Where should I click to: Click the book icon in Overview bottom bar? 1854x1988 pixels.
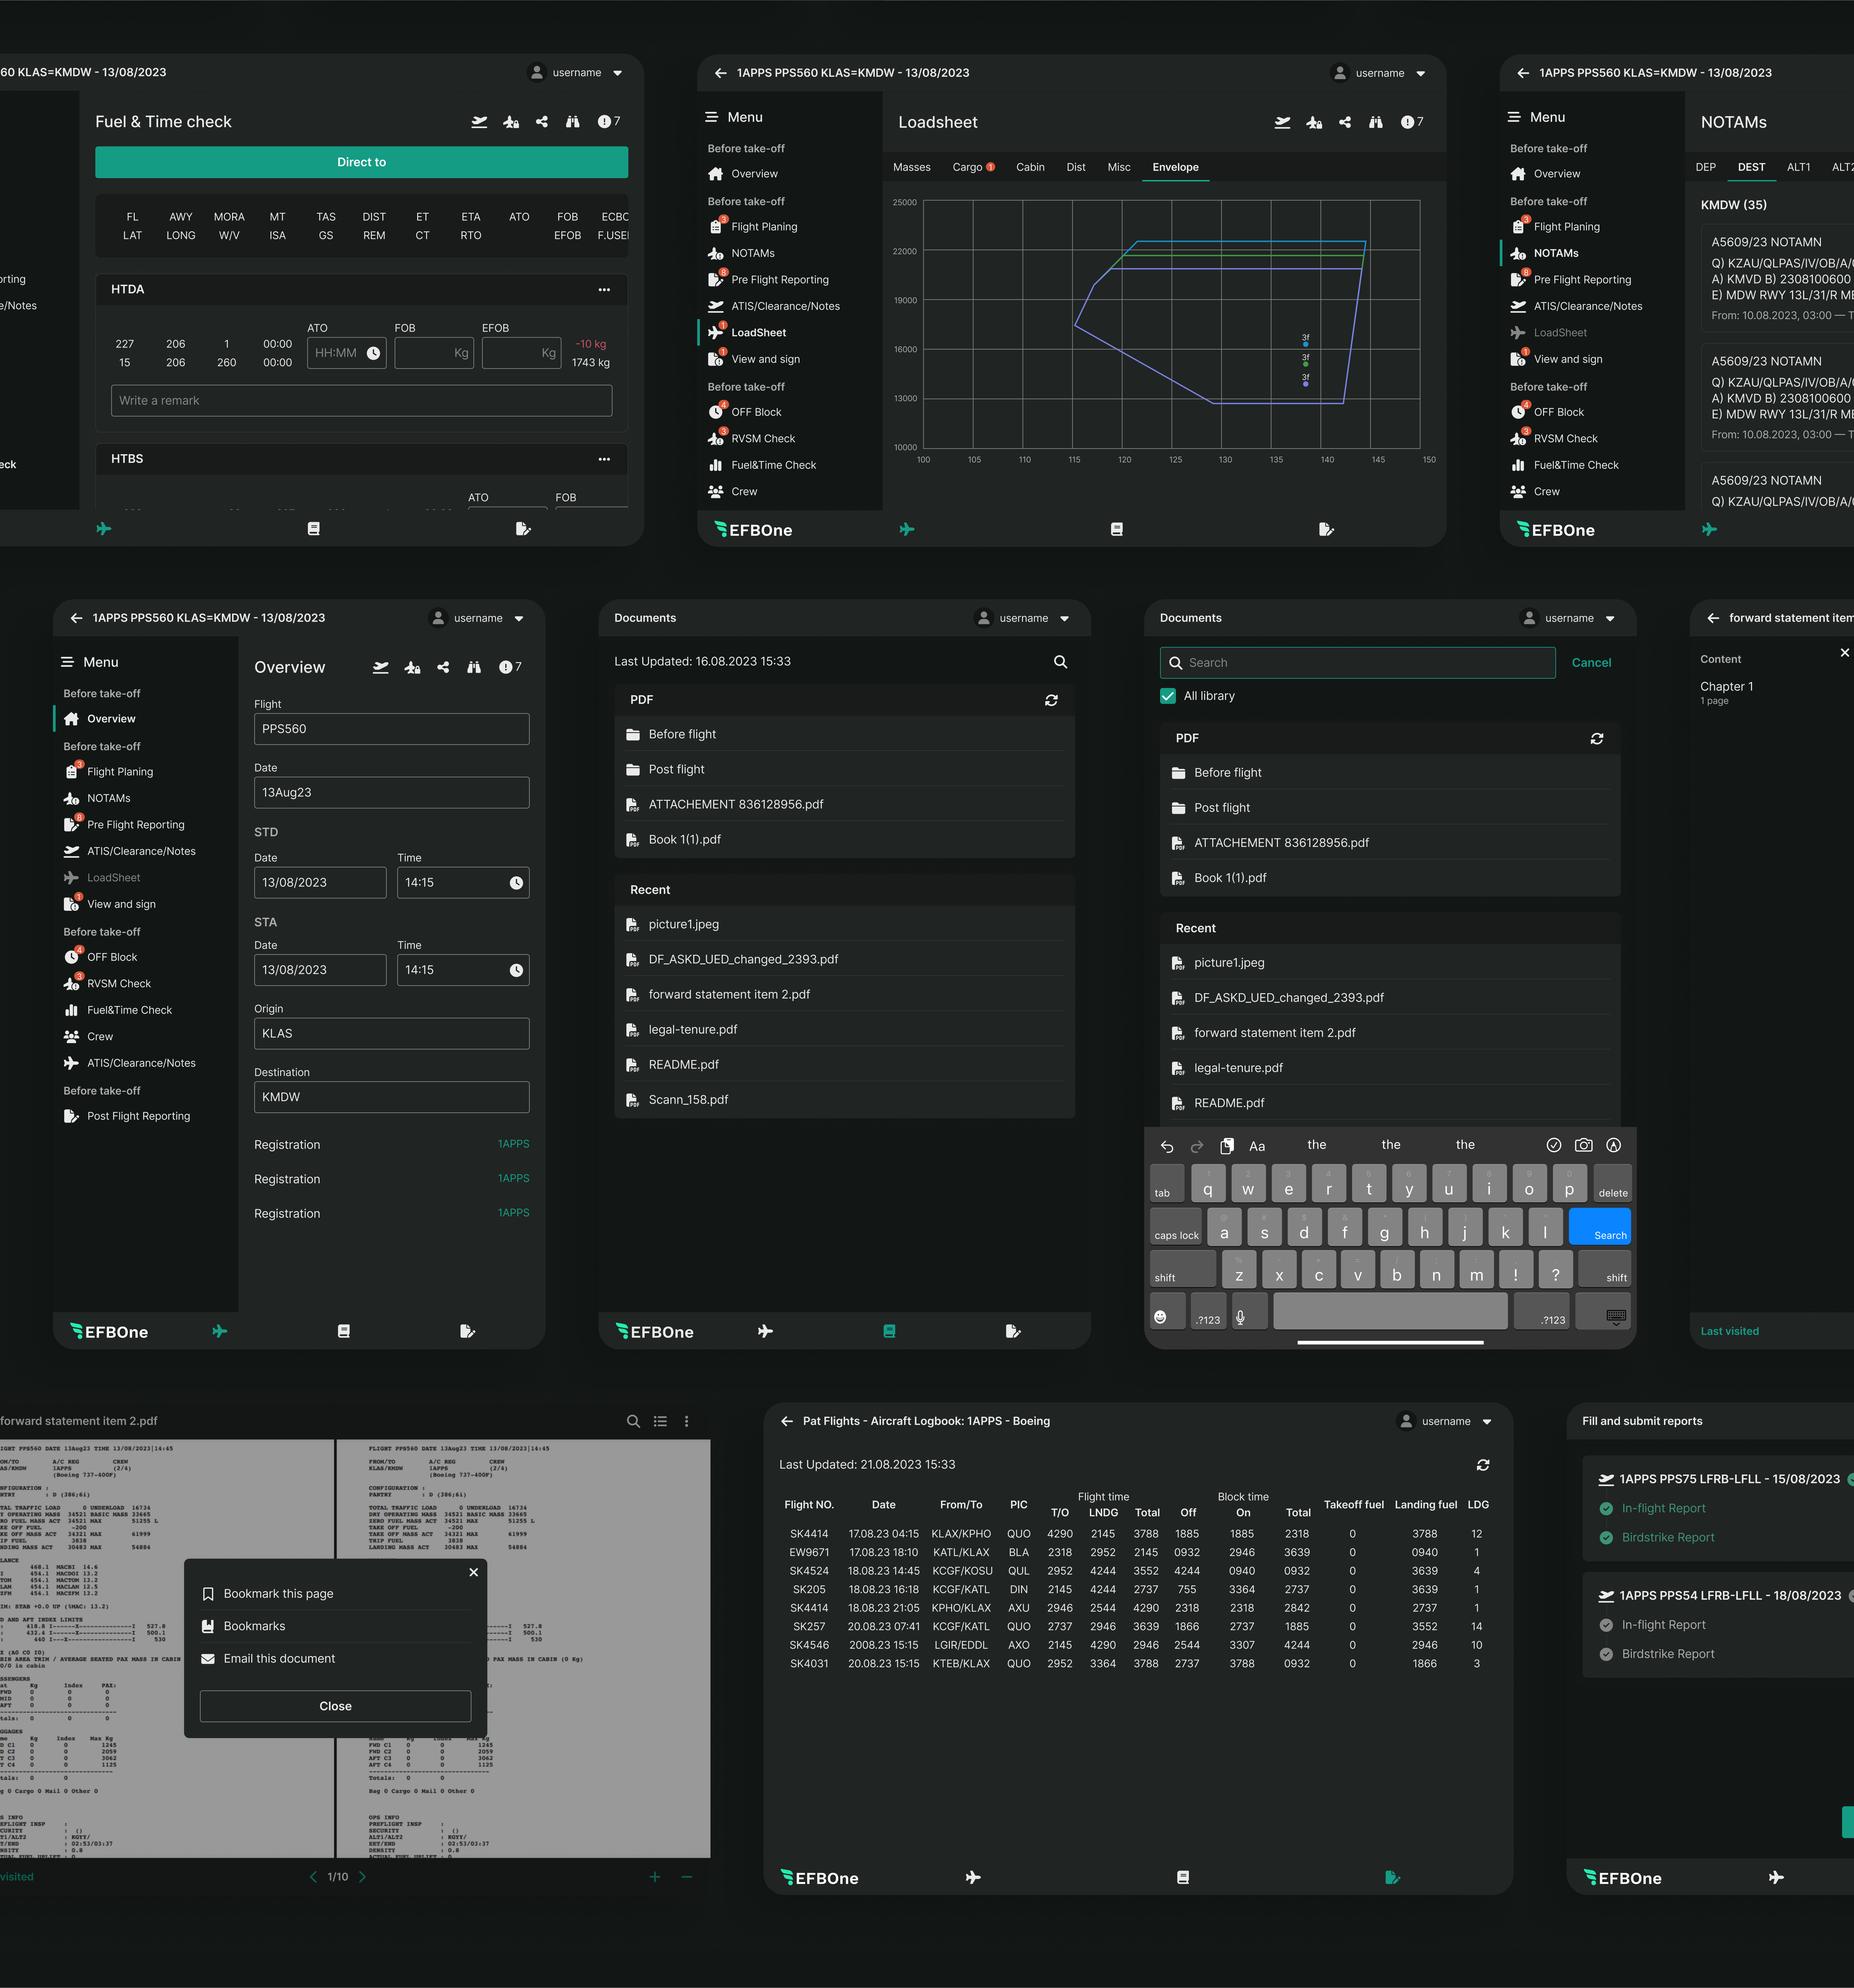pyautogui.click(x=344, y=1331)
